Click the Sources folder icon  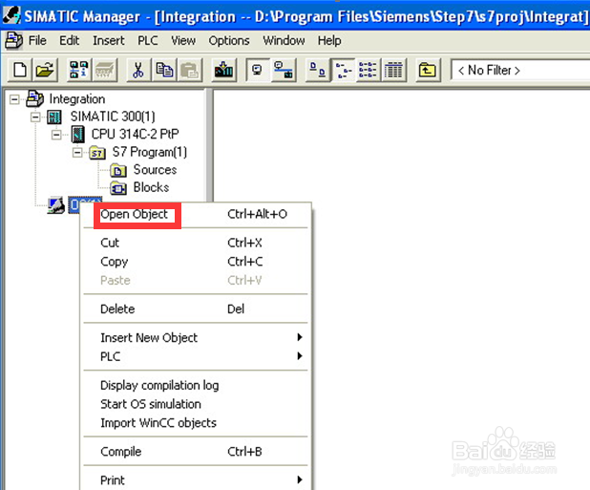coord(118,170)
